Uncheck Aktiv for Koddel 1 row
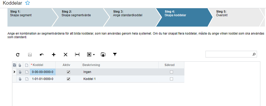The width and height of the screenshot is (266, 106). click(68, 79)
